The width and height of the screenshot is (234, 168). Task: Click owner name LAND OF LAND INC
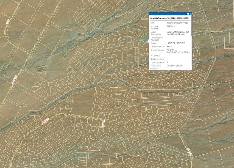coord(176,43)
